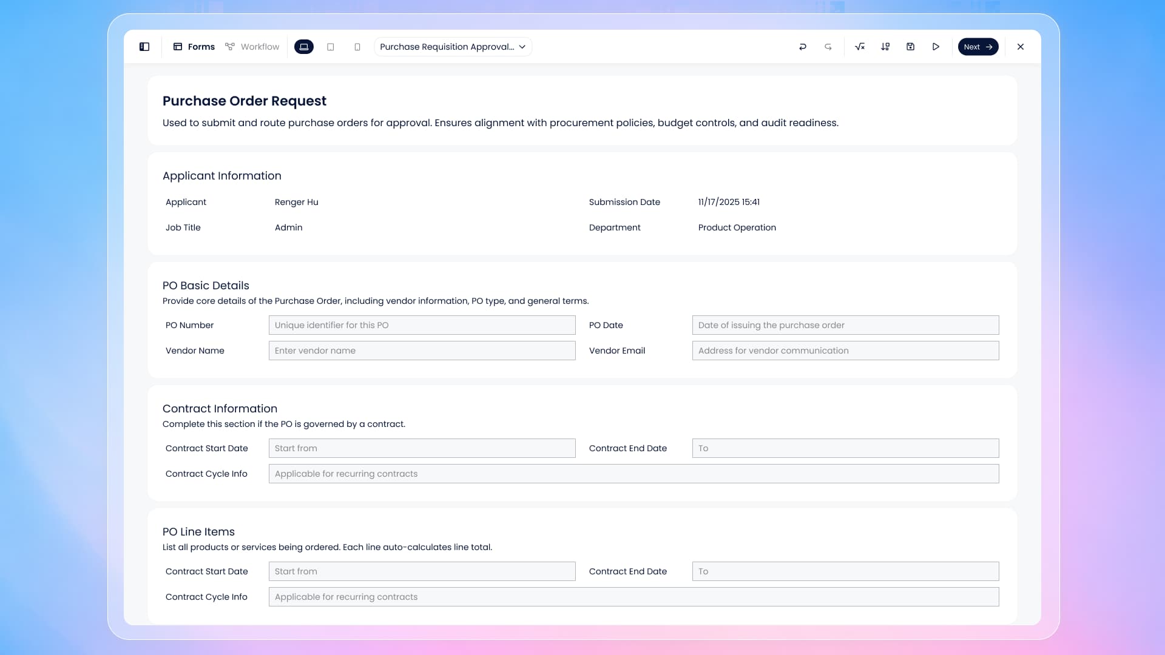1165x655 pixels.
Task: Open the Forms tab
Action: 194,47
